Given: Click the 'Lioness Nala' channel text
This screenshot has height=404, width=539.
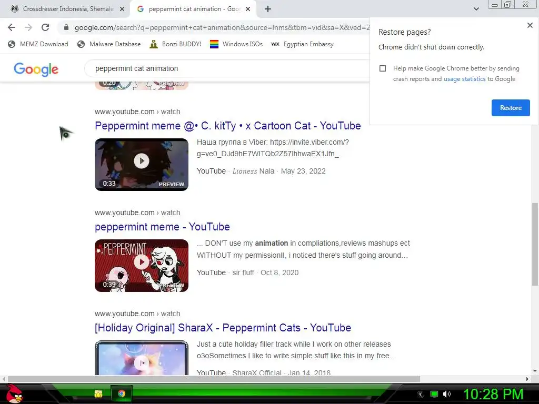Looking at the screenshot, I should point(253,171).
